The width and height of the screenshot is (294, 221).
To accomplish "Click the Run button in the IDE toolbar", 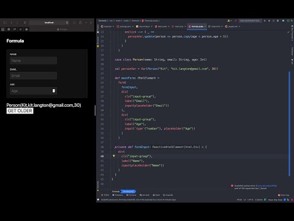I will (x=265, y=21).
